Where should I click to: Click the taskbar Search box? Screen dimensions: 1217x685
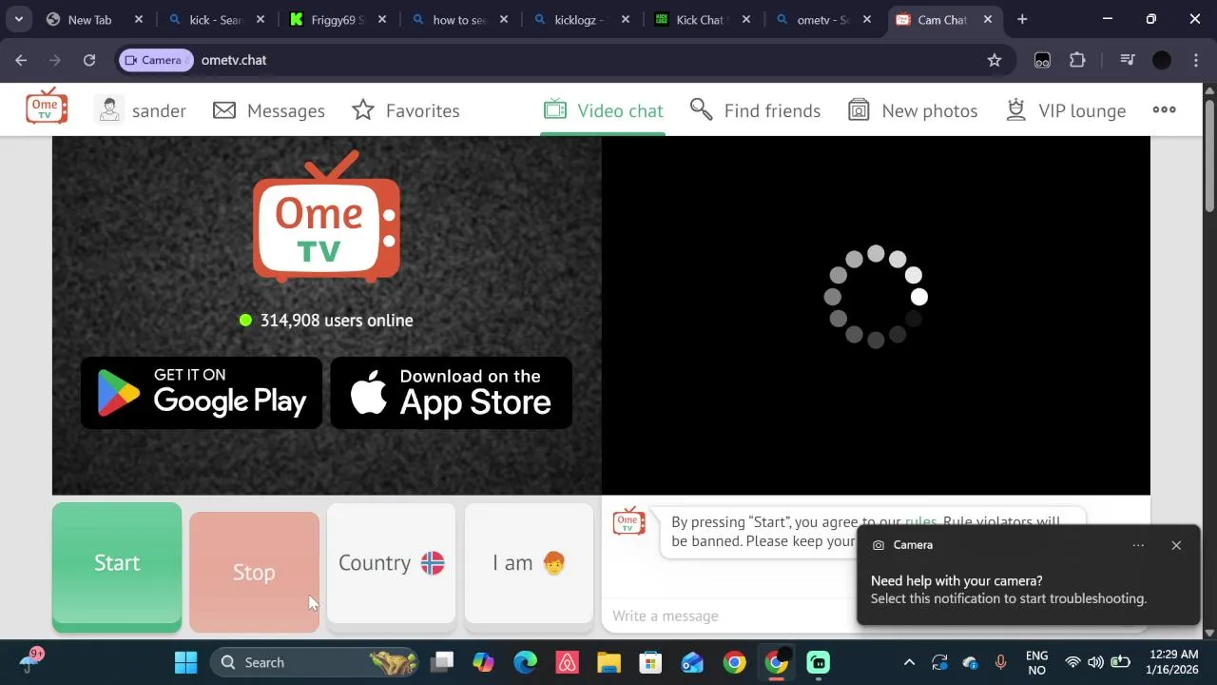point(316,662)
